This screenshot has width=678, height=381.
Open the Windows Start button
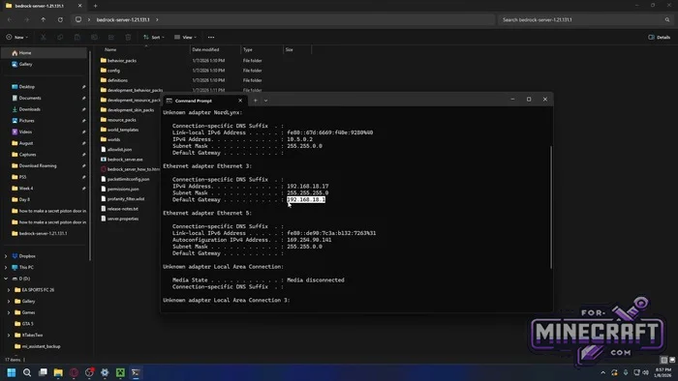pos(12,372)
